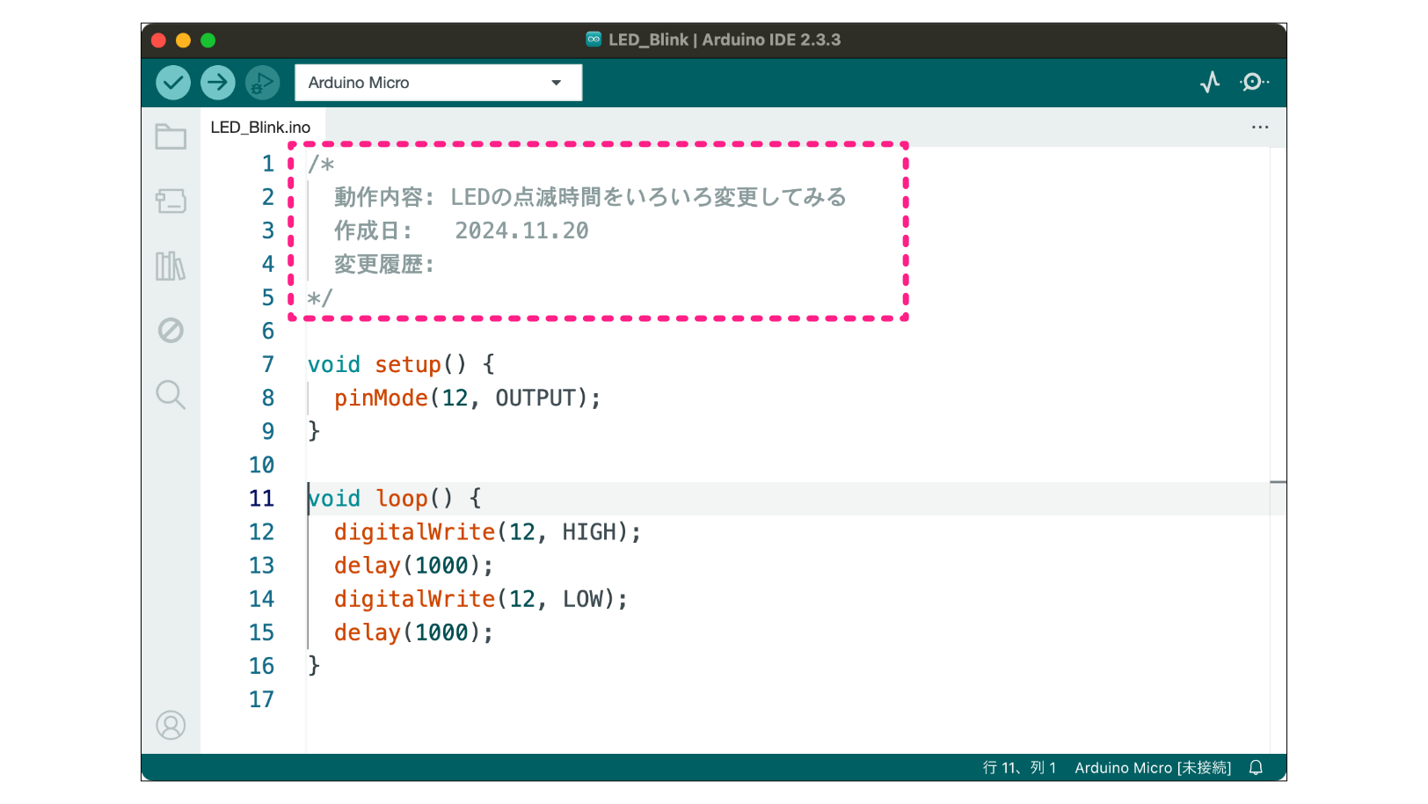Click the Verify sketch checkmark button
Screen dimensions: 1428x804
tap(173, 83)
